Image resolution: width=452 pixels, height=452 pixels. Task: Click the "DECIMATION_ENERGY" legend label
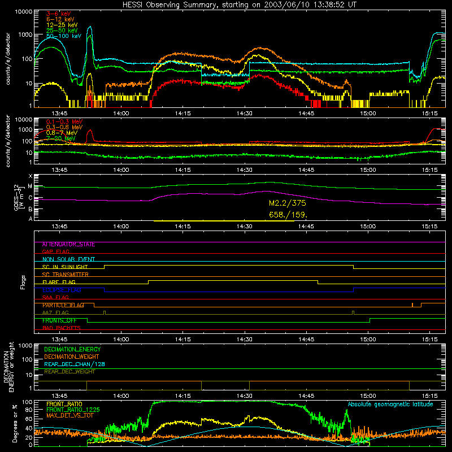[72, 349]
